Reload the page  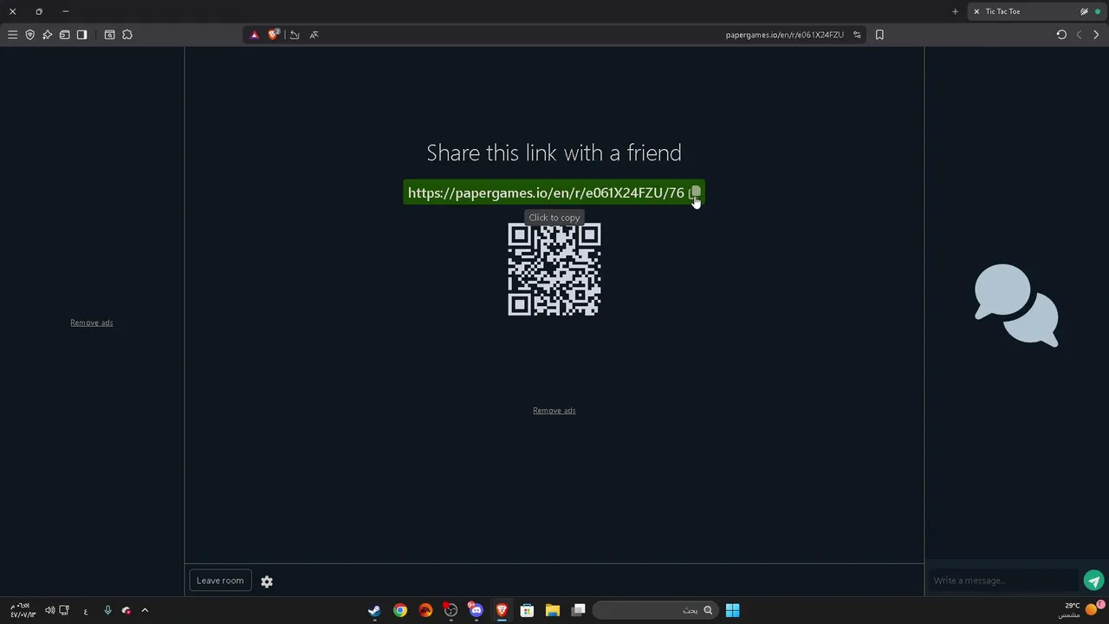click(x=1061, y=35)
